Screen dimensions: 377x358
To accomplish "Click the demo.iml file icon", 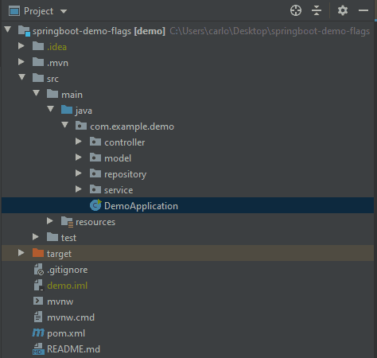I will tap(38, 285).
